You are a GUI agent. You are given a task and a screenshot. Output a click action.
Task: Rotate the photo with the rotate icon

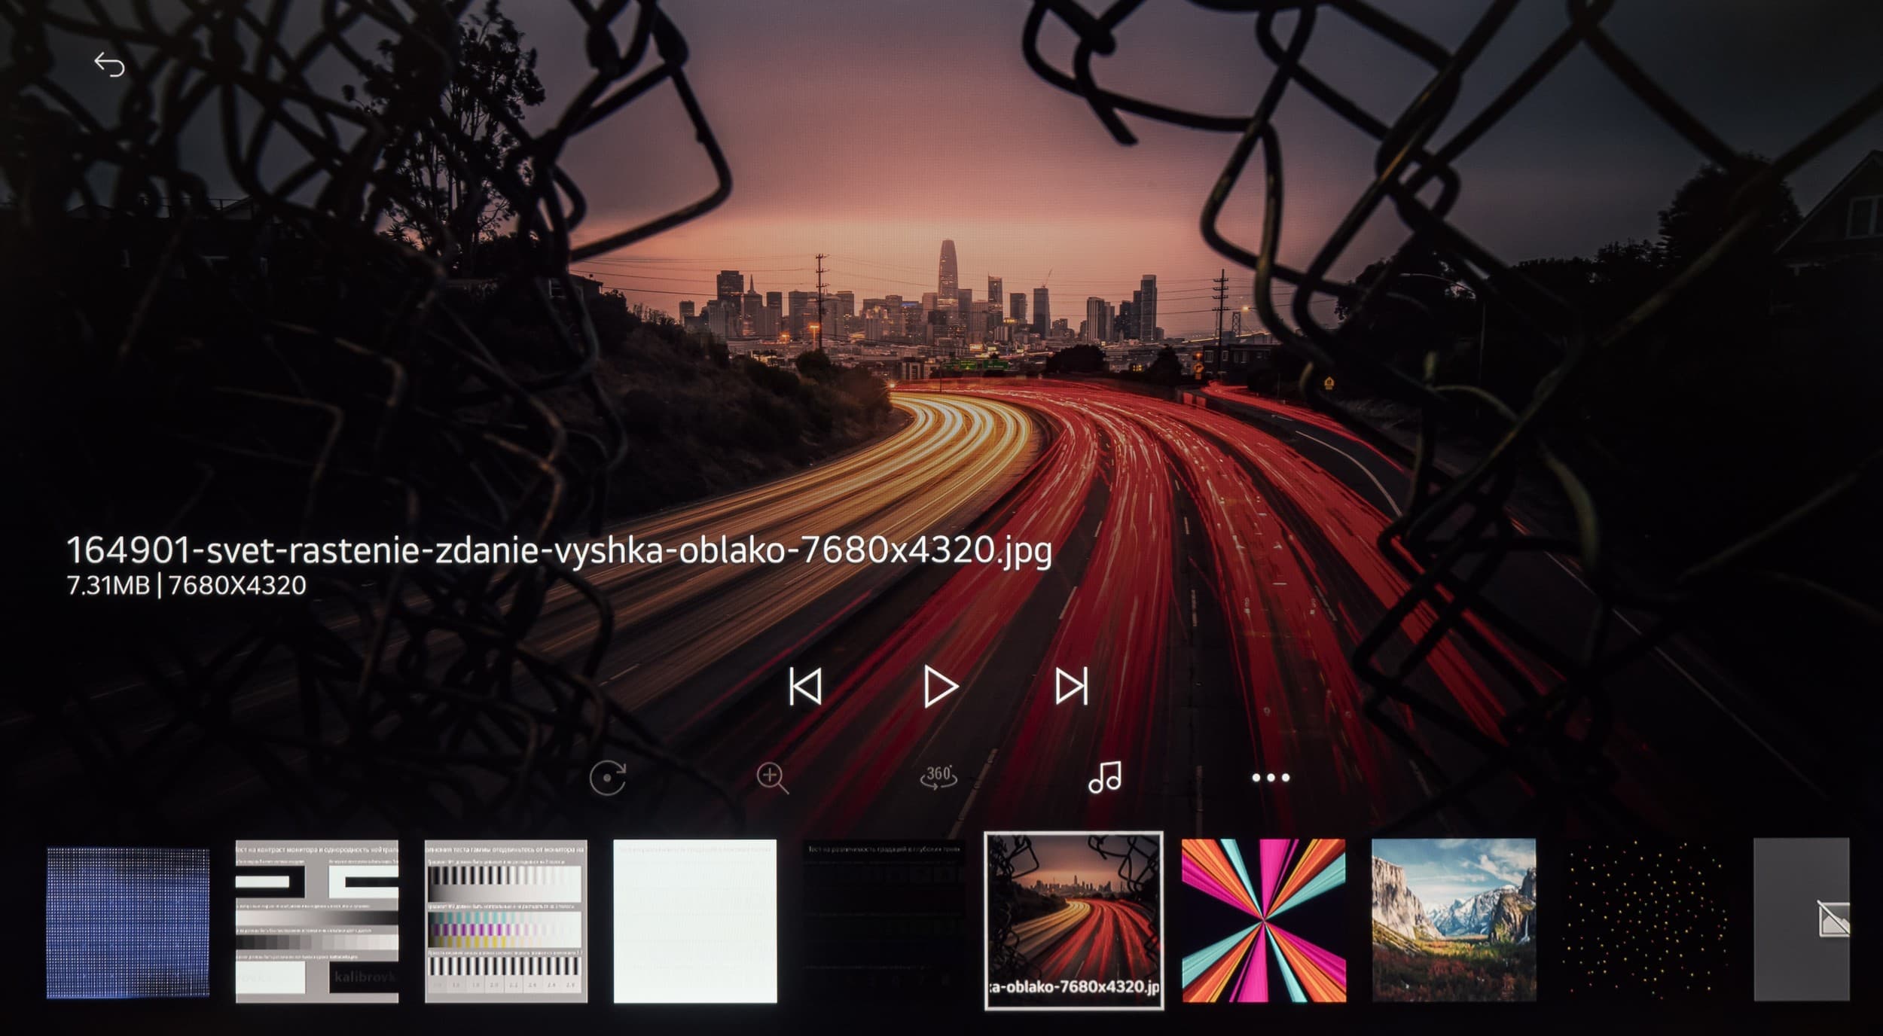(607, 779)
